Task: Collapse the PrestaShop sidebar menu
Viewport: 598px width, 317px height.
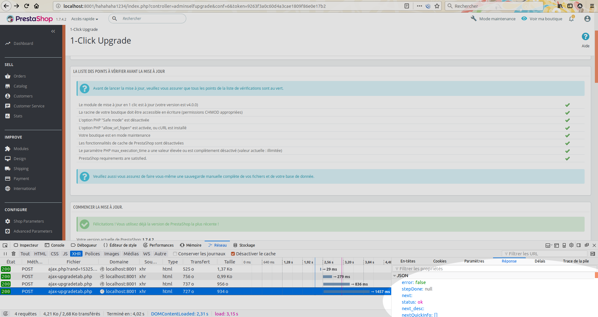Action: (53, 31)
